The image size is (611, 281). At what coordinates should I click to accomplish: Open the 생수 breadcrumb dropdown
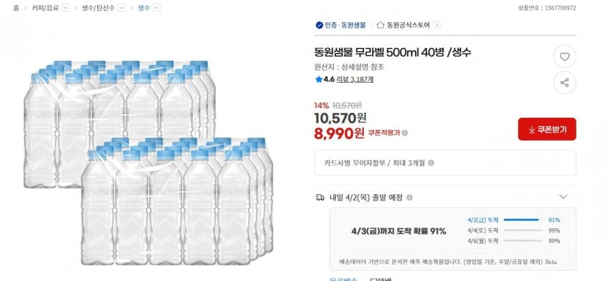point(157,8)
